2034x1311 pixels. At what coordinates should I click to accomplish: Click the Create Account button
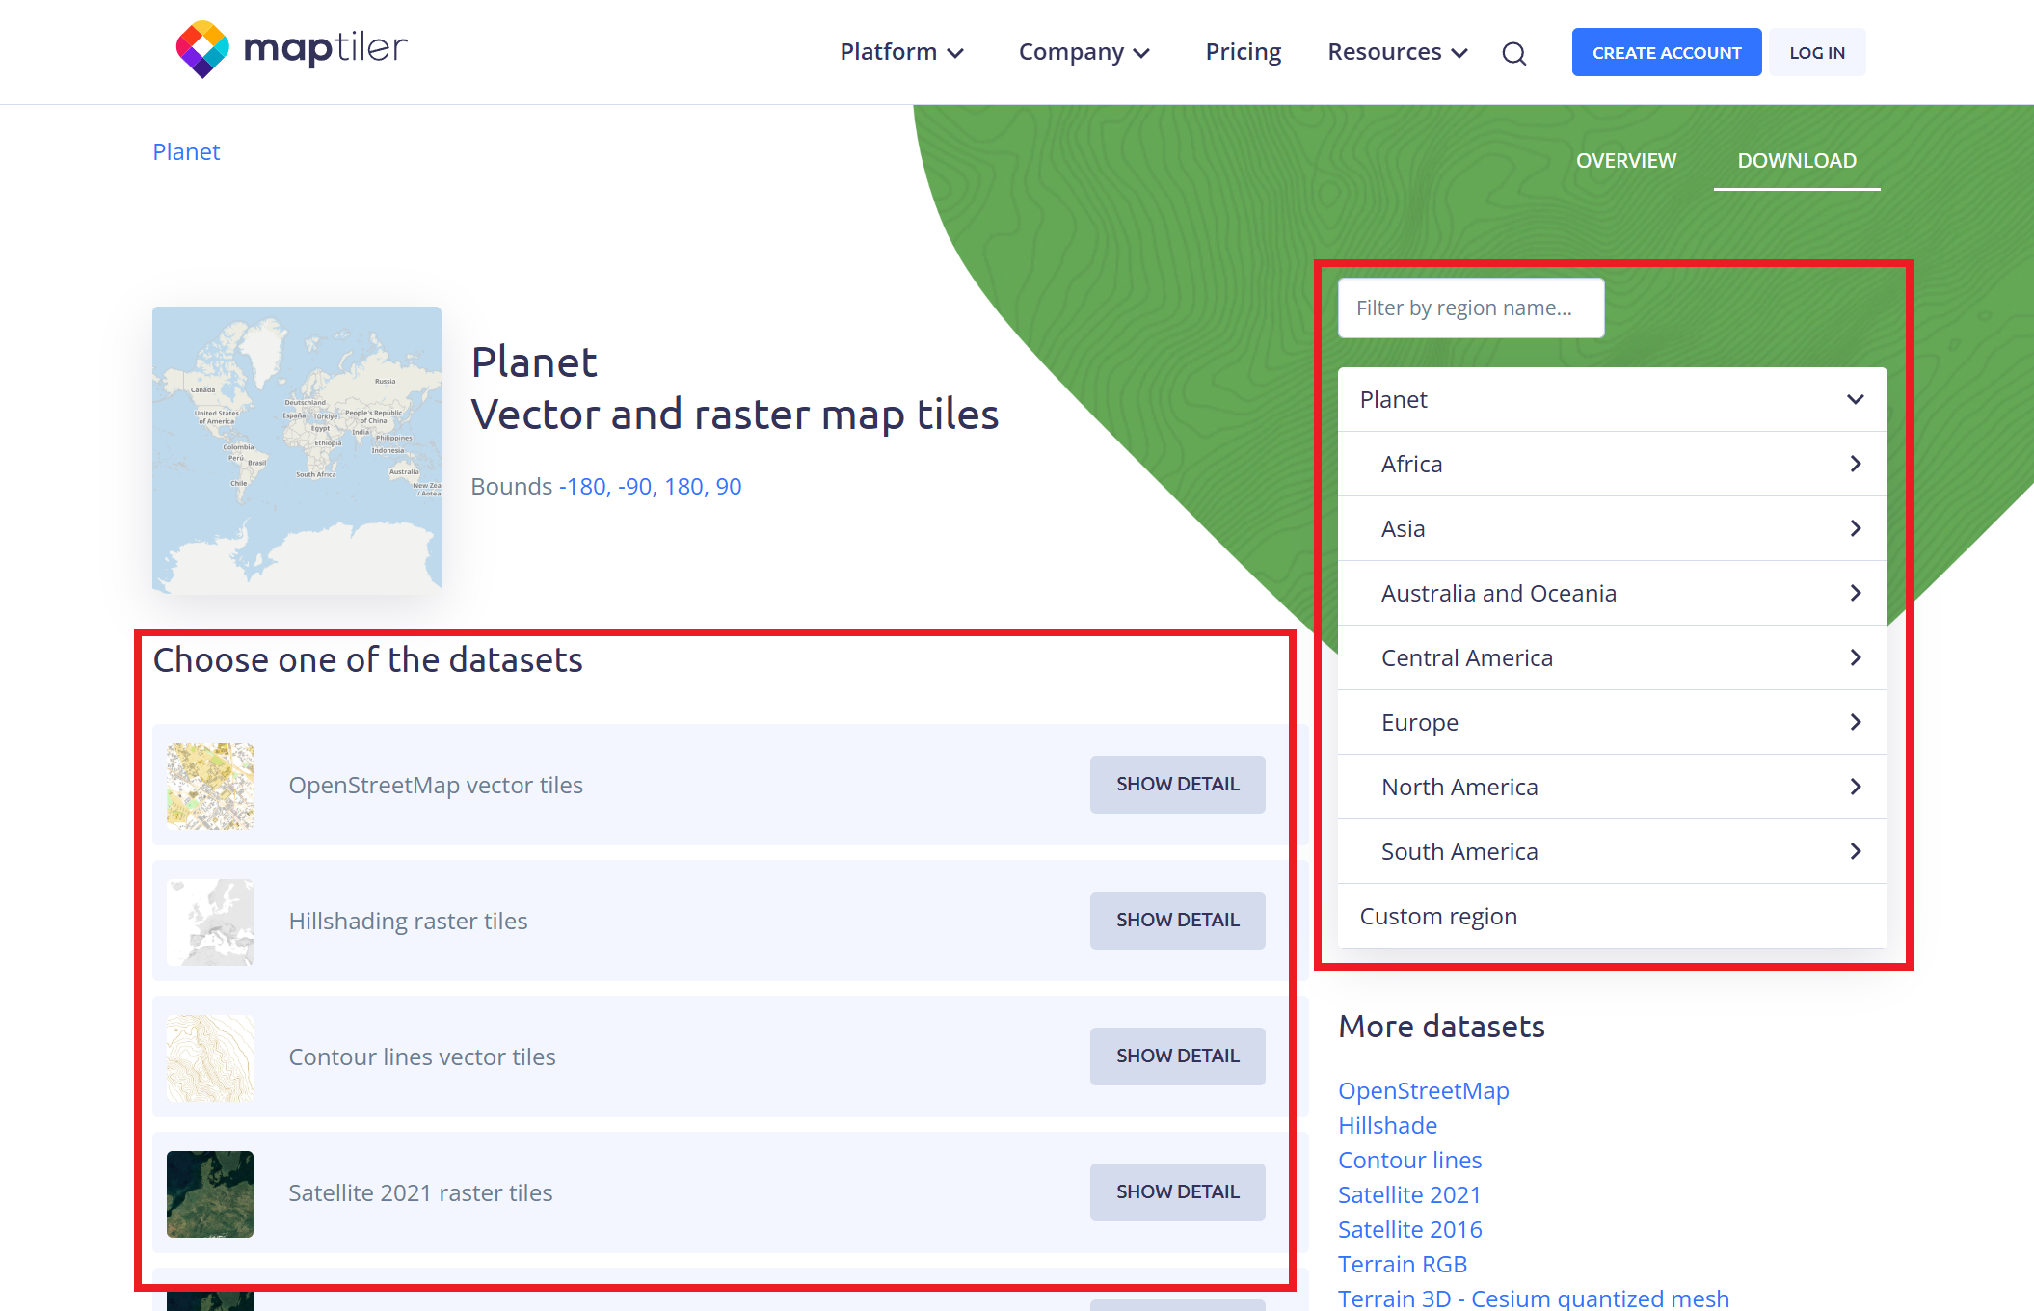click(1666, 52)
